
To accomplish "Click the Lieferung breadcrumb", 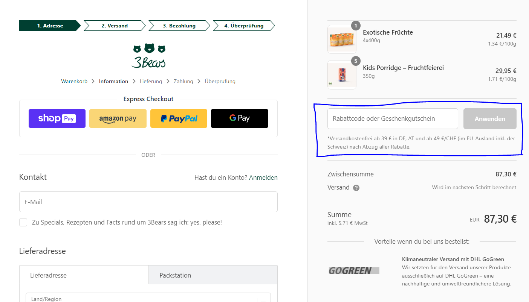I will point(151,81).
